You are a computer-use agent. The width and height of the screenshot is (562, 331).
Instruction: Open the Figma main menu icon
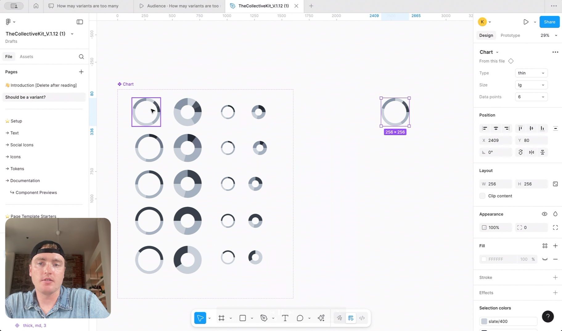(8, 22)
